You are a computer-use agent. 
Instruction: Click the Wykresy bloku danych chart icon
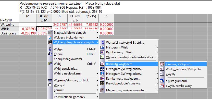(x=50, y=38)
